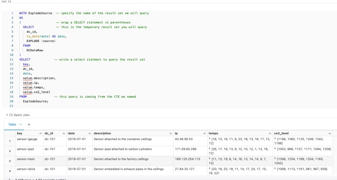Sort by the co2_level column arrow
The image size is (337, 180).
point(330,134)
